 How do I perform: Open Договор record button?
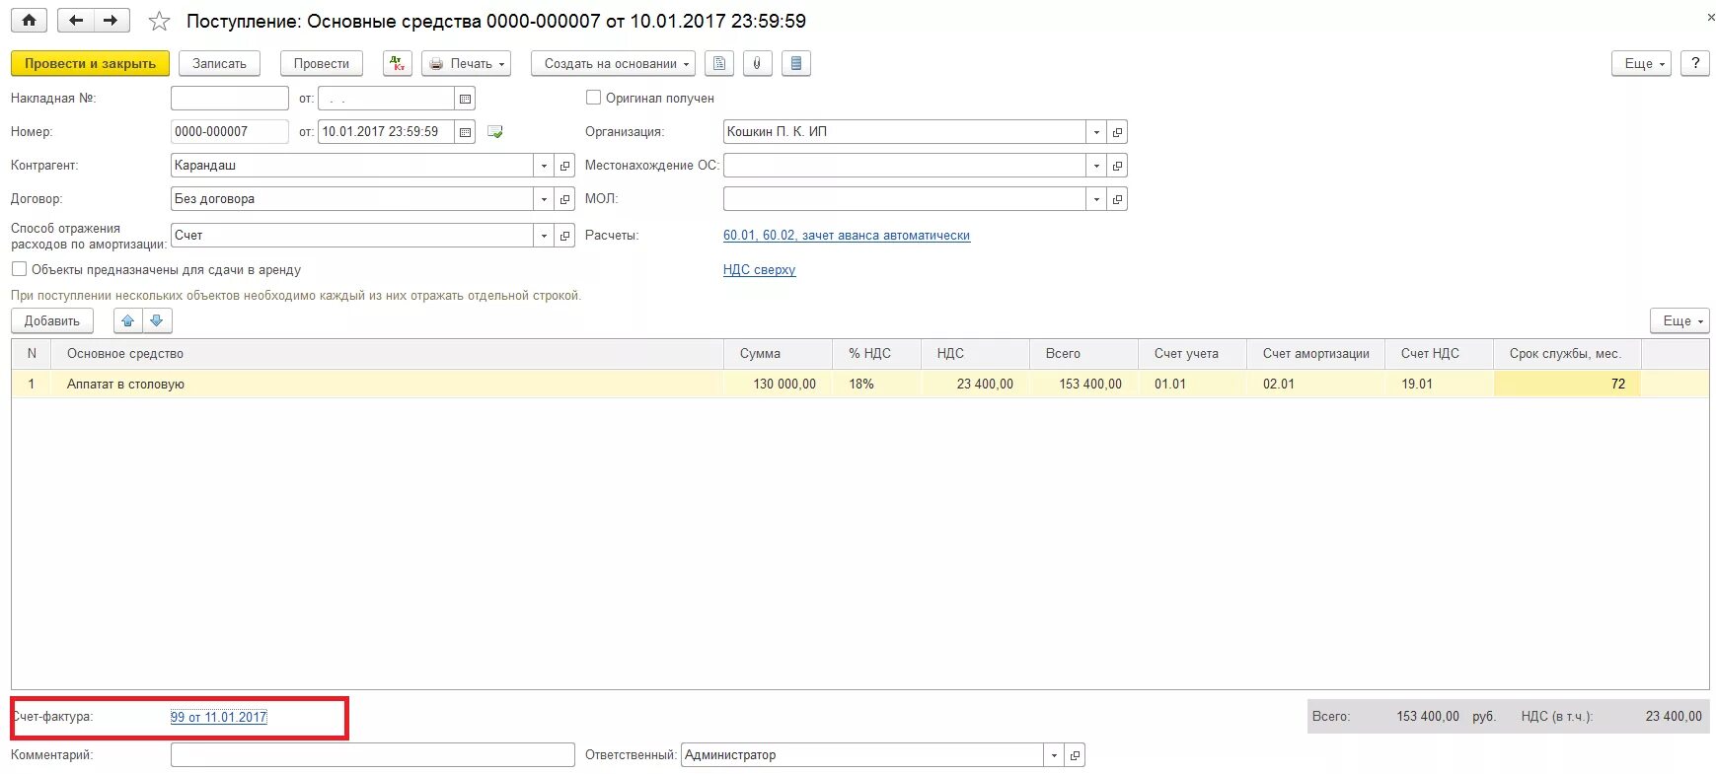tap(564, 199)
